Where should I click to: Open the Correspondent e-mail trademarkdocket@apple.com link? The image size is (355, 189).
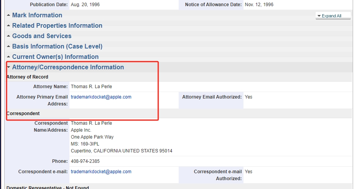[101, 172]
